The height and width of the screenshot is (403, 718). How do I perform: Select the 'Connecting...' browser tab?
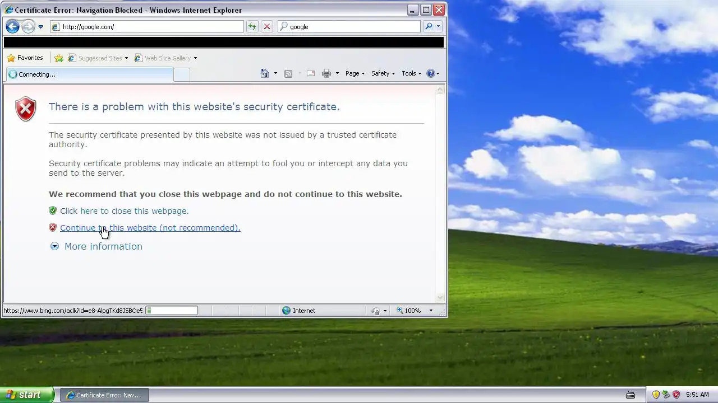(90, 74)
